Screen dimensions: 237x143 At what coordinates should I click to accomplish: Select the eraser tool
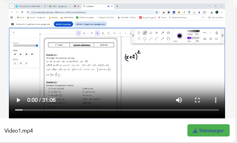pyautogui.click(x=151, y=33)
